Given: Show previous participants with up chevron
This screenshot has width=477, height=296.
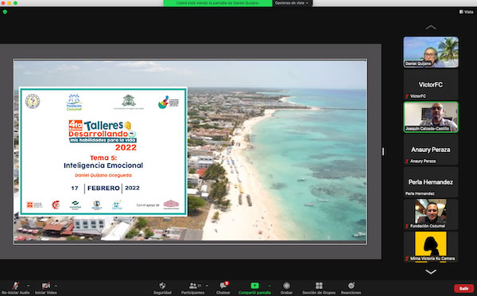Looking at the screenshot, I should point(431,28).
